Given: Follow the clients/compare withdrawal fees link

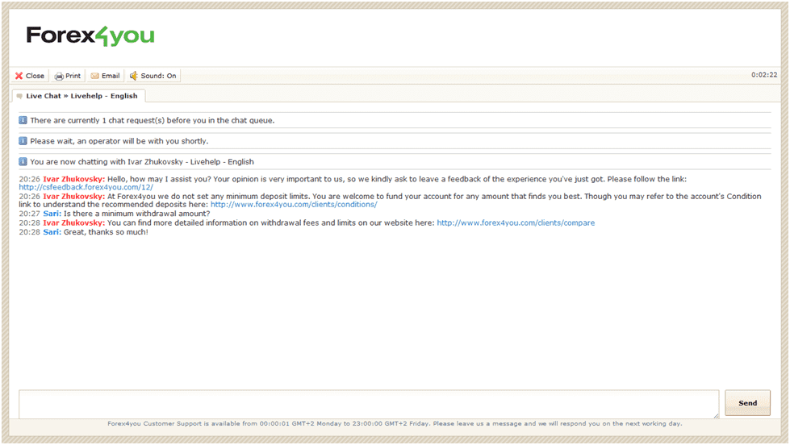Looking at the screenshot, I should pos(516,222).
